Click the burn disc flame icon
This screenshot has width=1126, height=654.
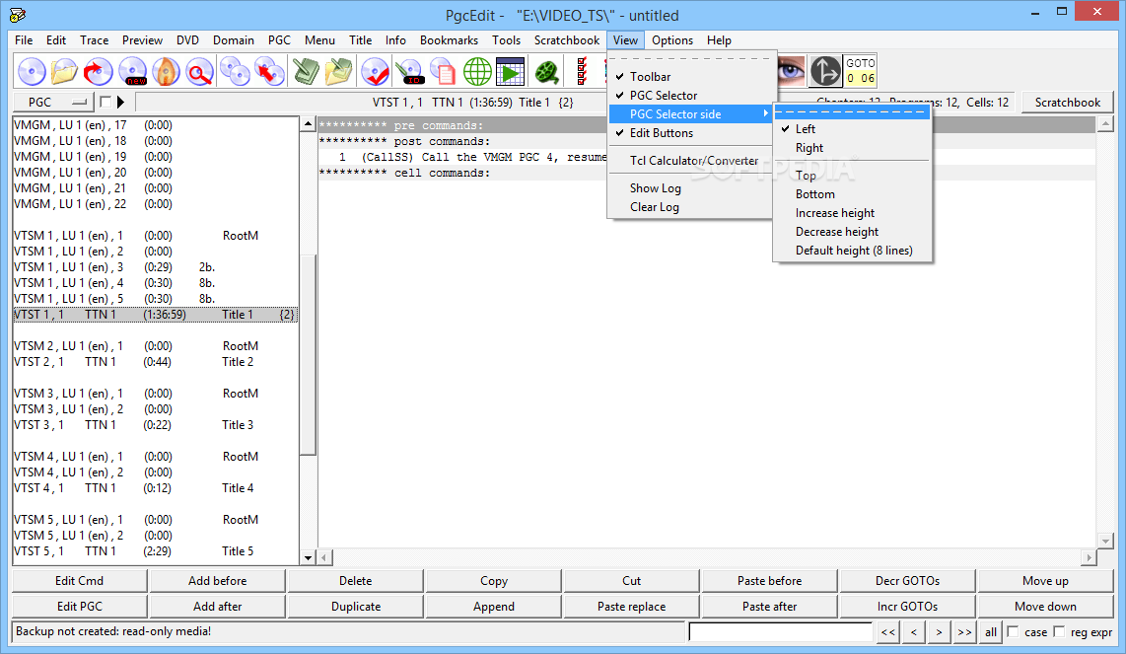(166, 71)
